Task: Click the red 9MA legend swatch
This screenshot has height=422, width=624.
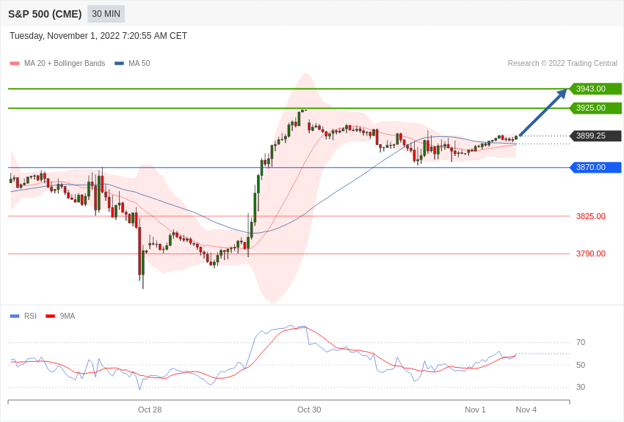Action: (x=50, y=316)
